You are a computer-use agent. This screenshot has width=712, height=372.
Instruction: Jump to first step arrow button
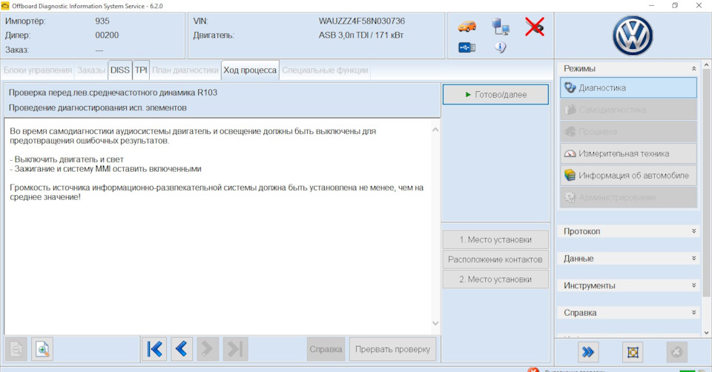(x=154, y=349)
